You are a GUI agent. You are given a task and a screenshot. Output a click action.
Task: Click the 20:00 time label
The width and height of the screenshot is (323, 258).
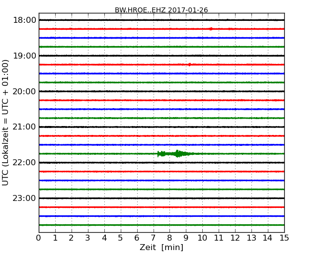(x=24, y=91)
